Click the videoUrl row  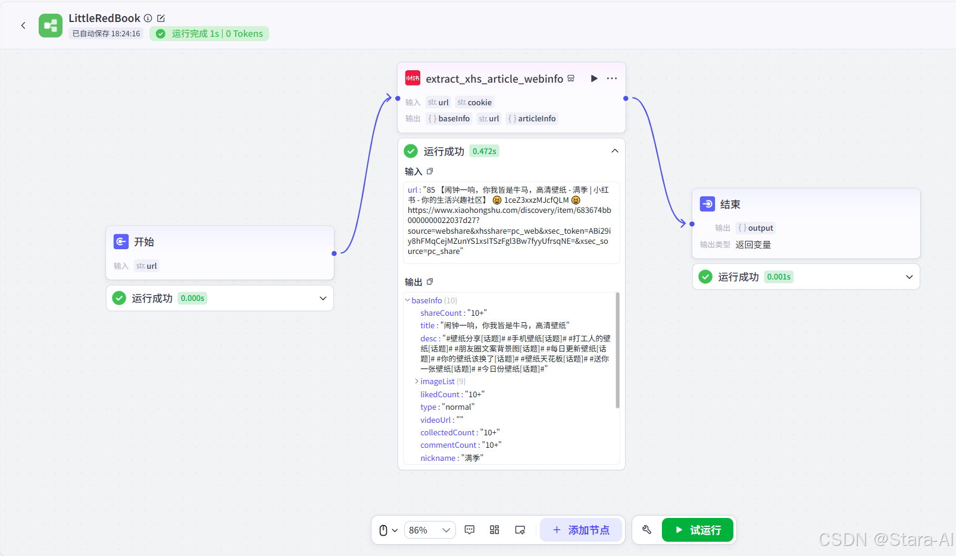tap(442, 420)
